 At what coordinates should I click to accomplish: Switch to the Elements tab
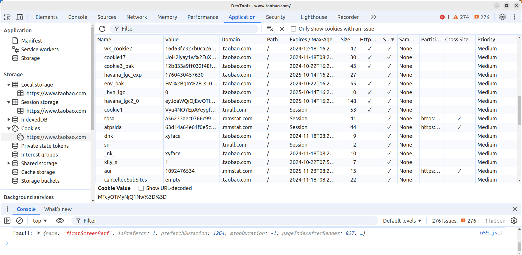pos(47,17)
